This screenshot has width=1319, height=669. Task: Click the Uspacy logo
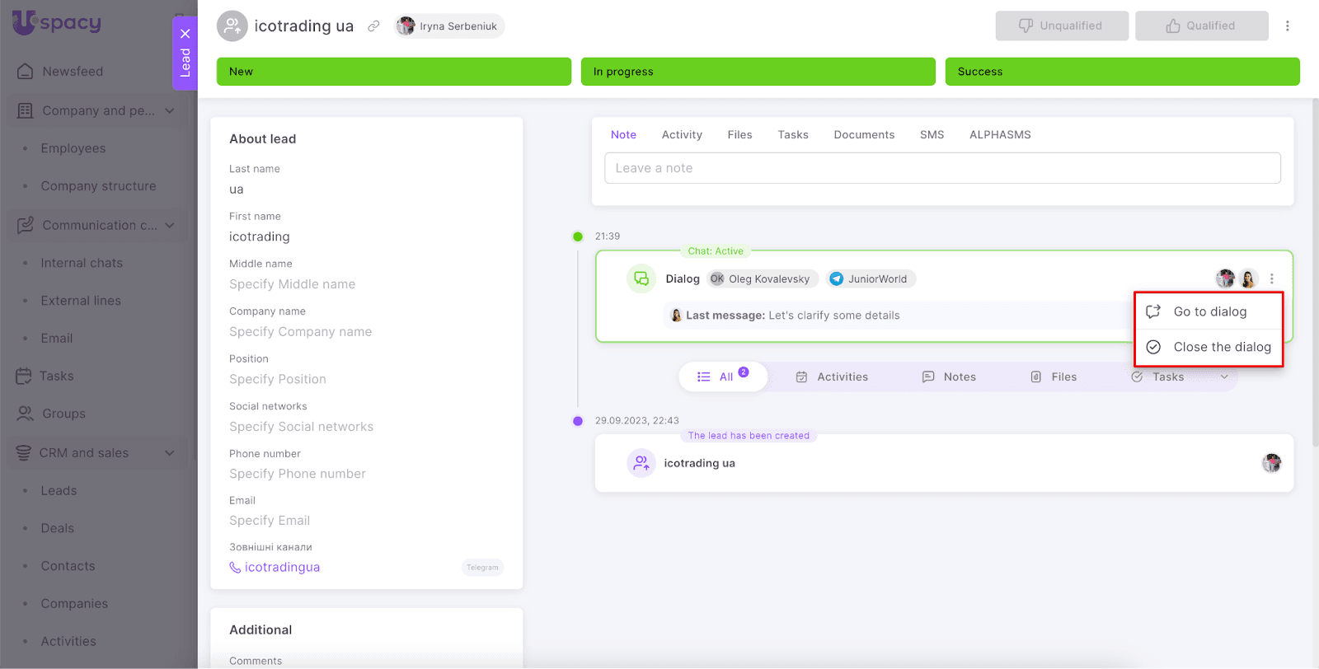pos(56,23)
